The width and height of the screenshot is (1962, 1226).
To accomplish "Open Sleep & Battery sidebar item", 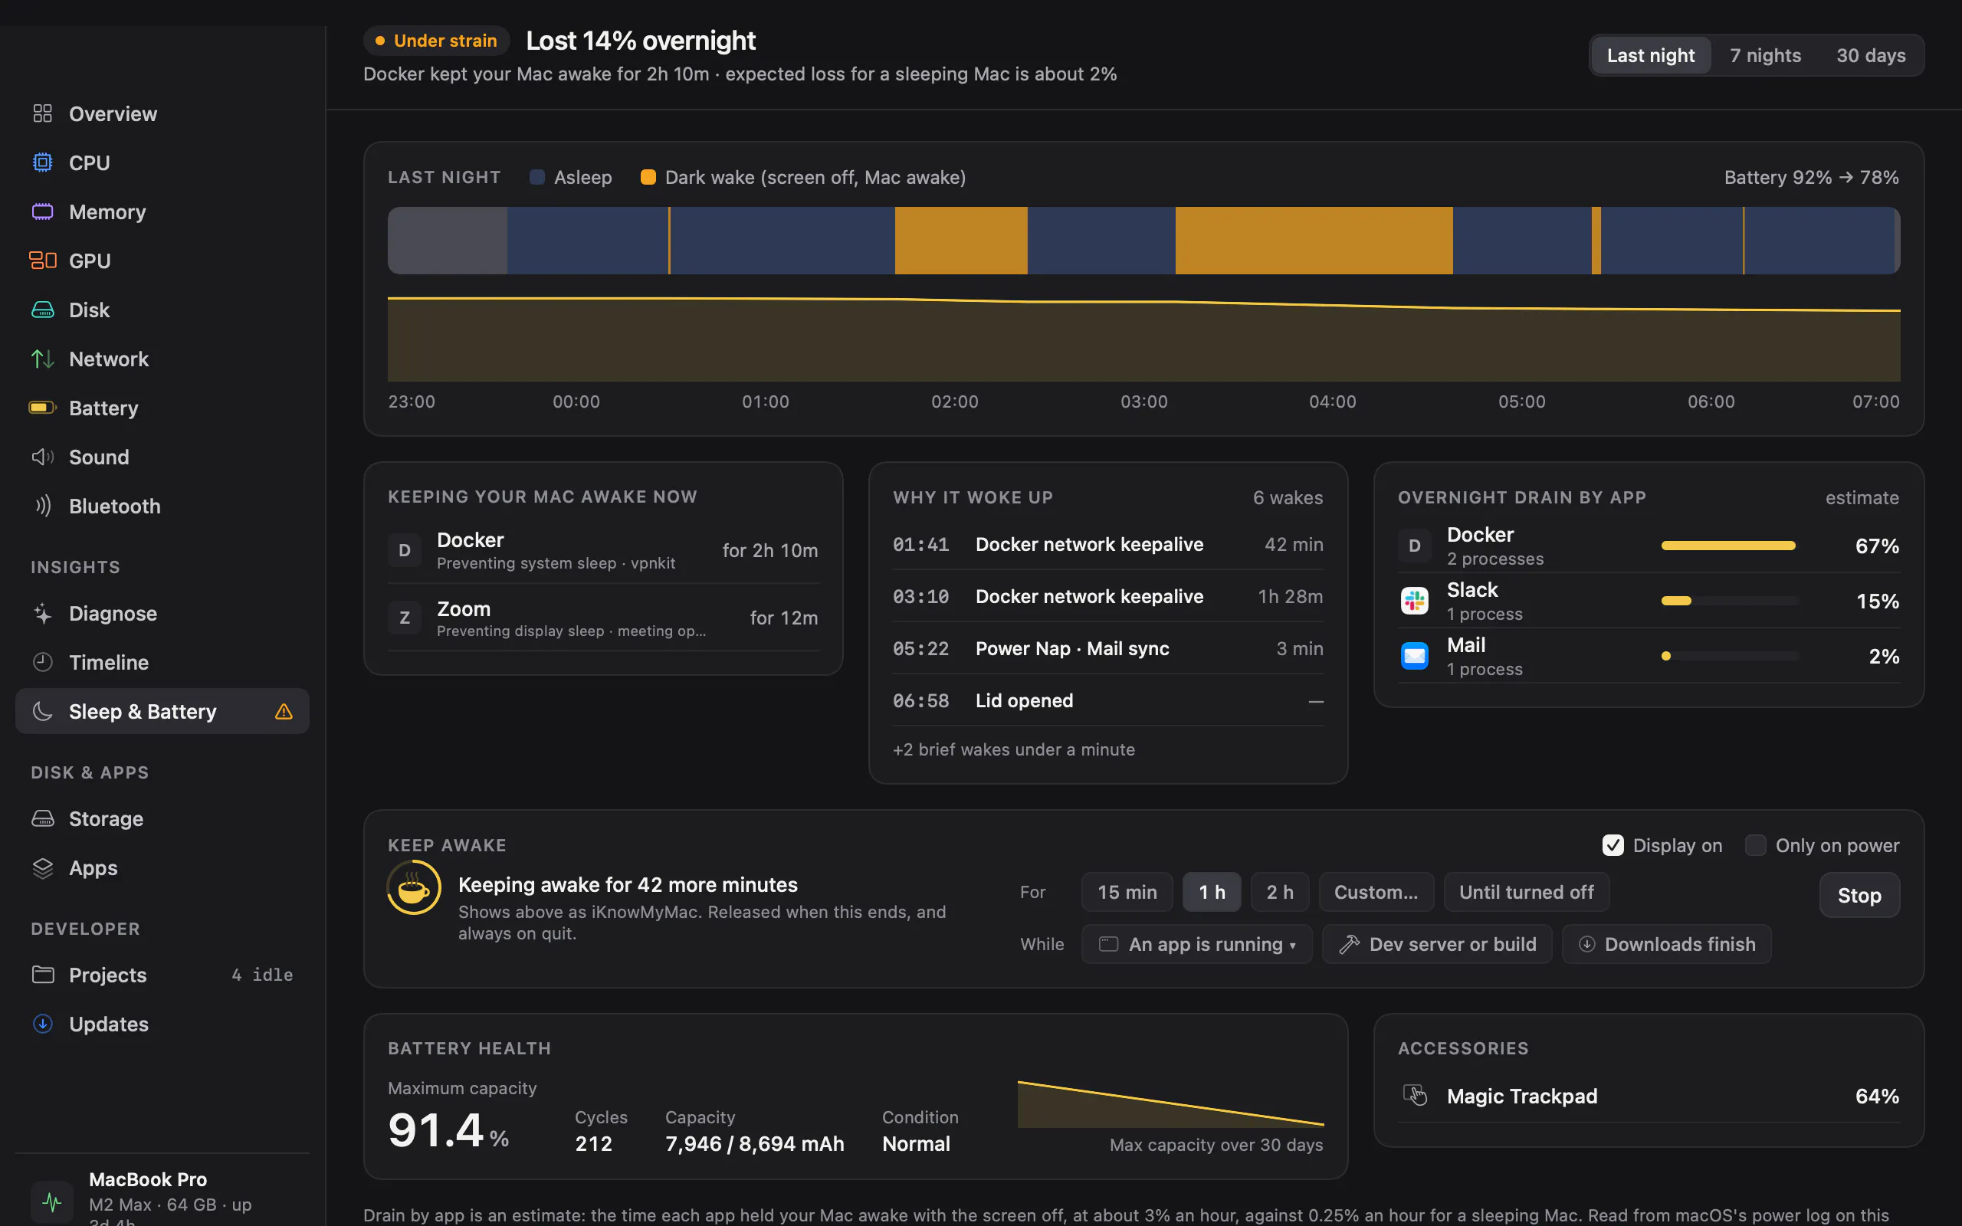I will 162,711.
